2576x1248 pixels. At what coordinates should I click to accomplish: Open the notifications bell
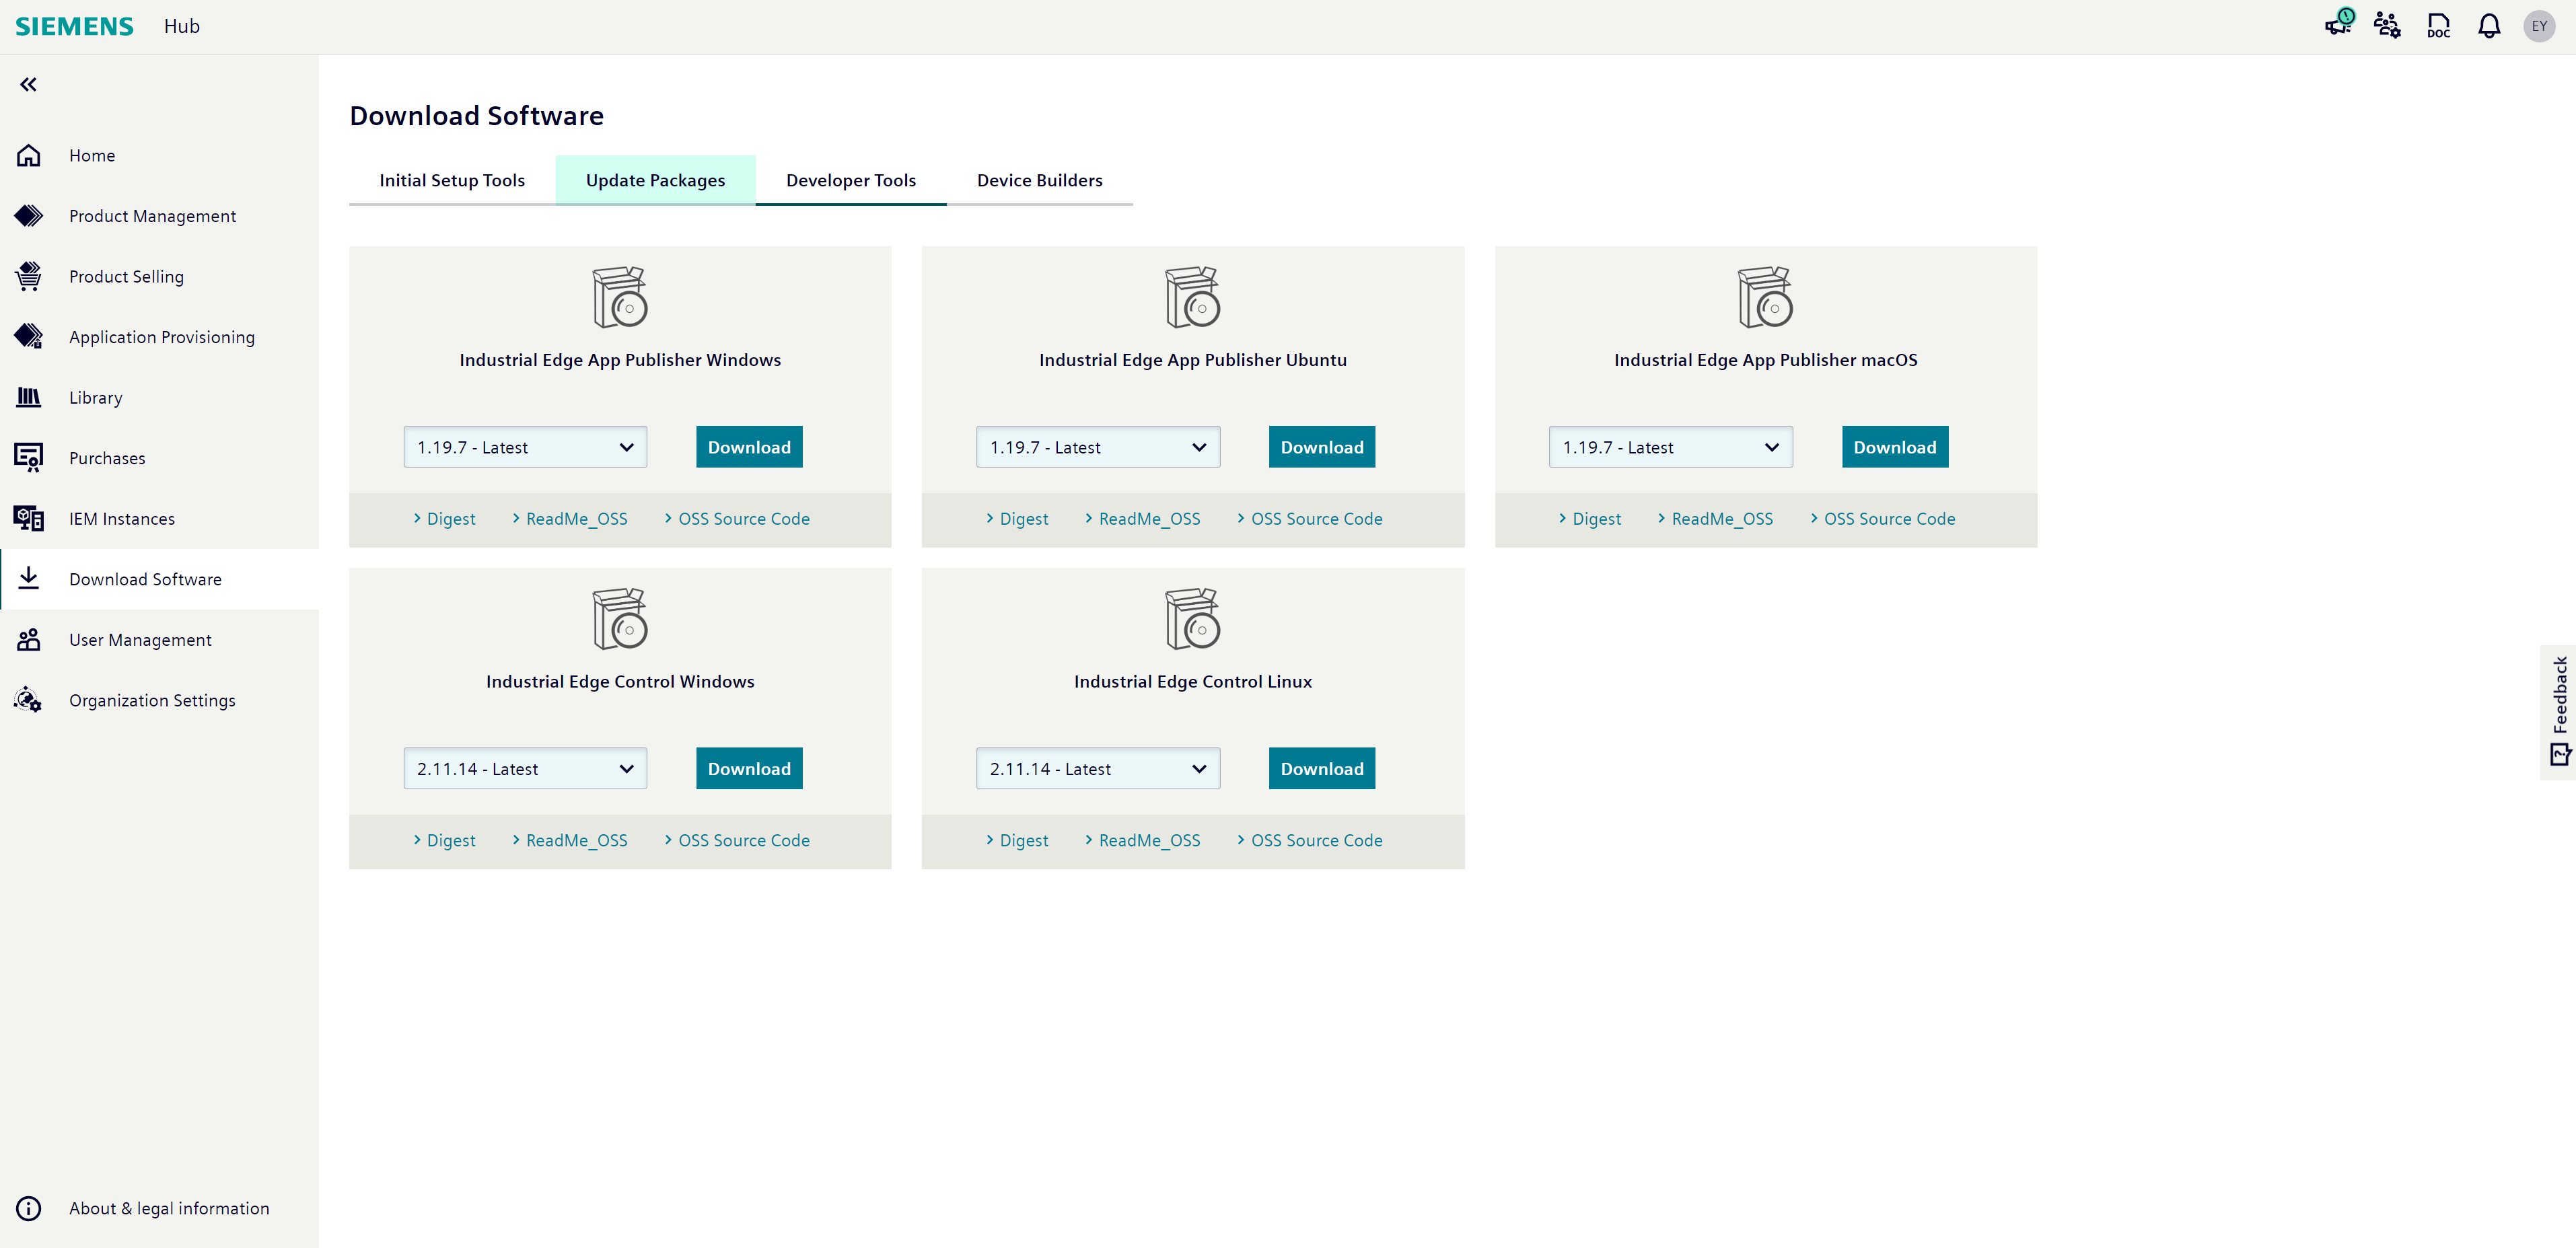[2489, 25]
